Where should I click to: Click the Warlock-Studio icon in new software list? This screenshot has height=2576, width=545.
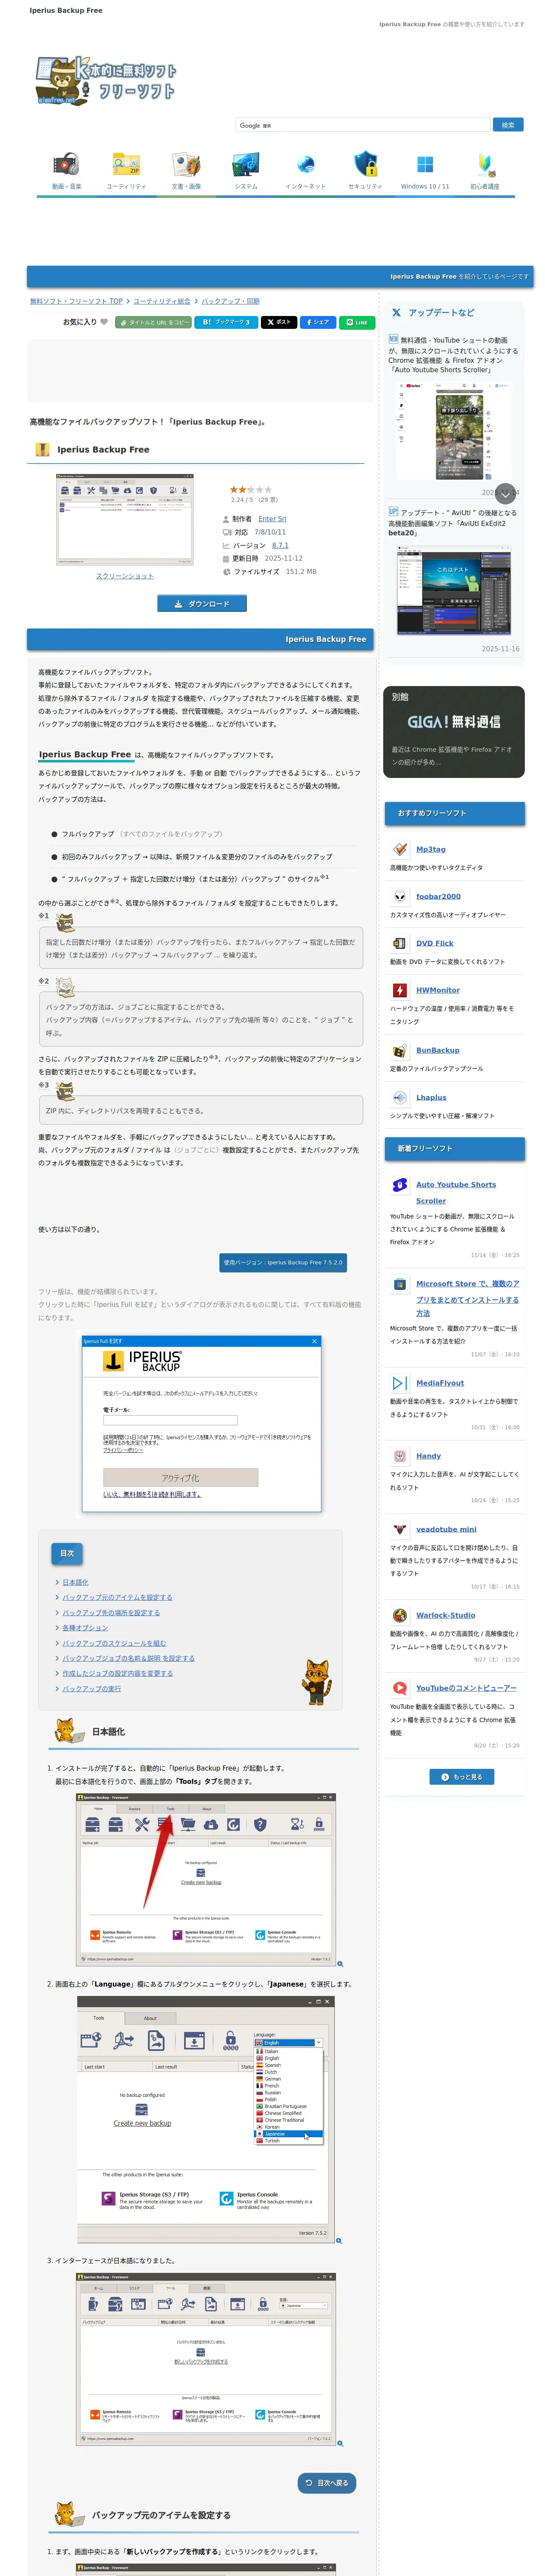click(x=399, y=1615)
